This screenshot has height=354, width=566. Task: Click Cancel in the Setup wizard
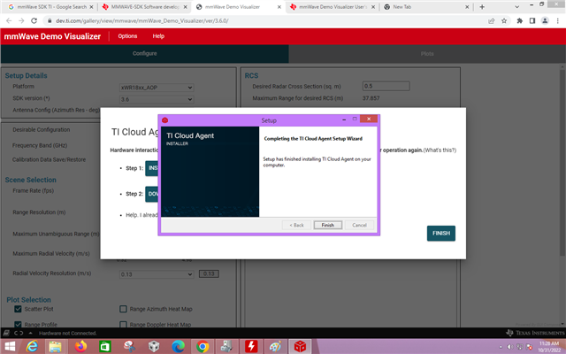(359, 225)
